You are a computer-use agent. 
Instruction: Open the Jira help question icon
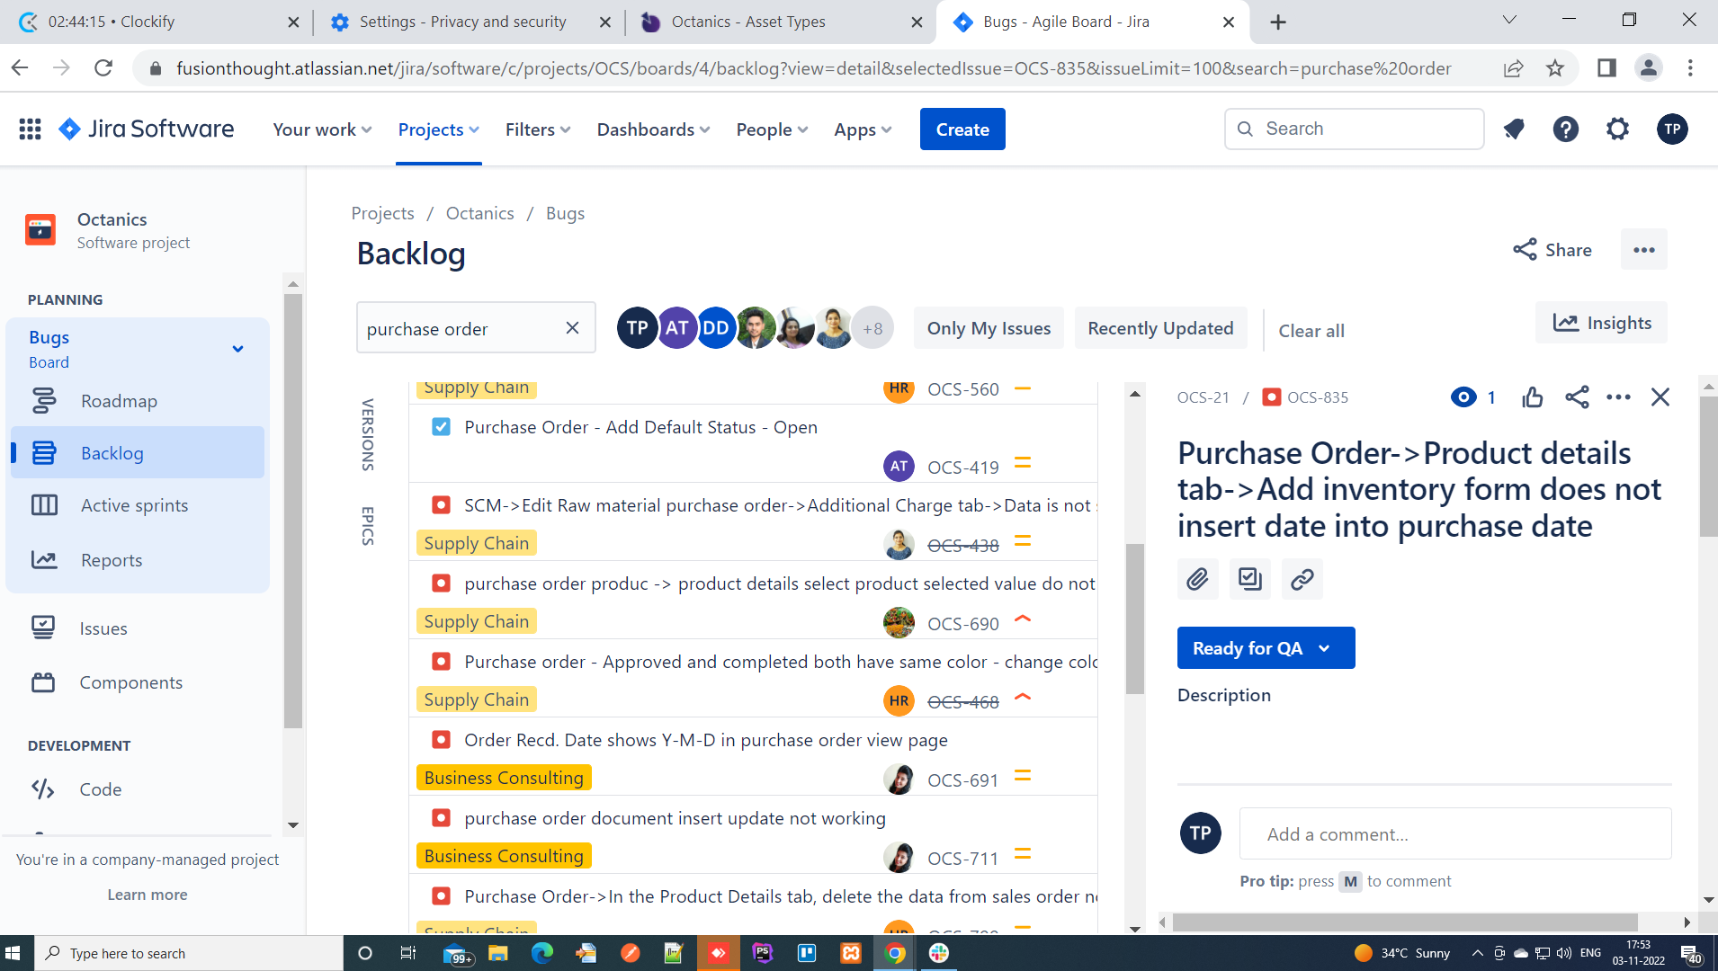click(x=1565, y=129)
